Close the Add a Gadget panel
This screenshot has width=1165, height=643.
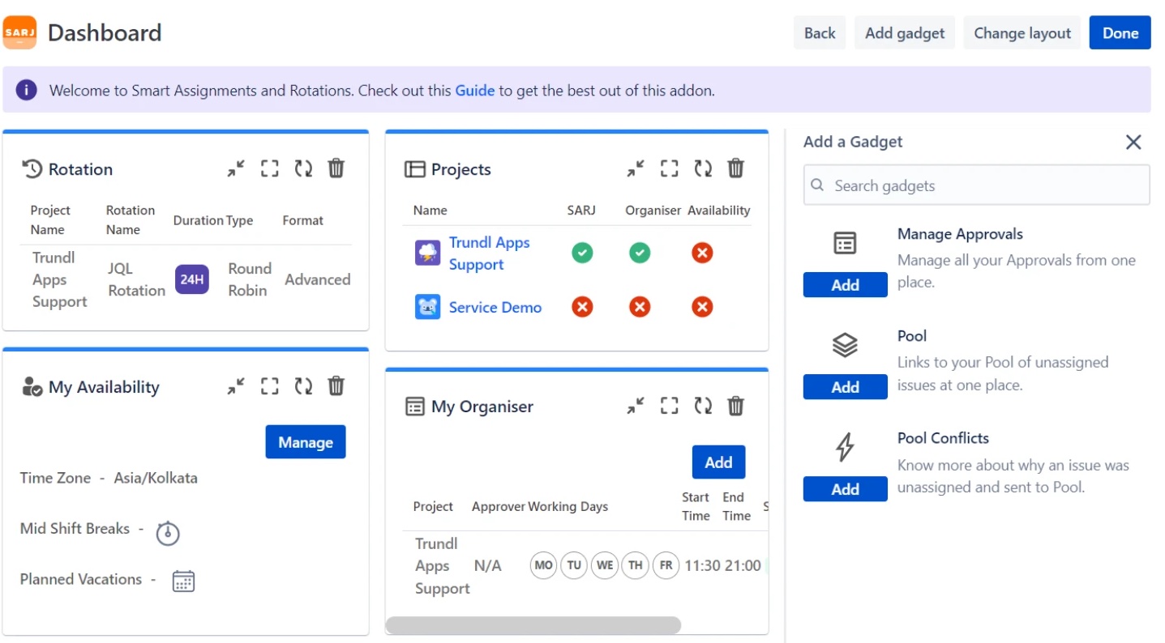[x=1133, y=143]
